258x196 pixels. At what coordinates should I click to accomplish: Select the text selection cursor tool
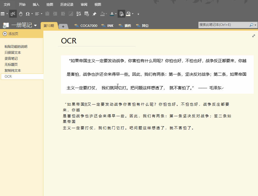click(x=13, y=14)
